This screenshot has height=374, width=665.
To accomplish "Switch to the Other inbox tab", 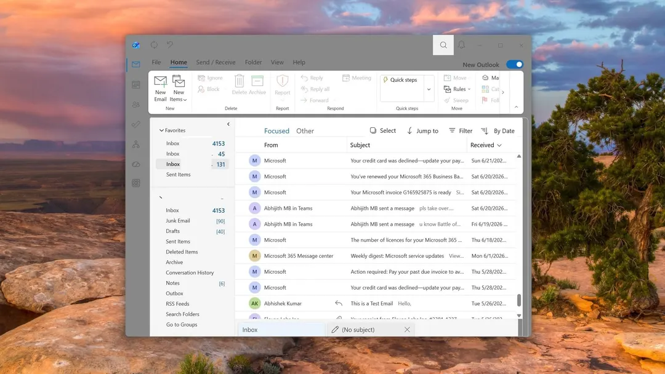I will [305, 131].
